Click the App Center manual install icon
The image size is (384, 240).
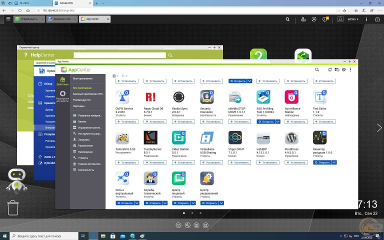(337, 70)
